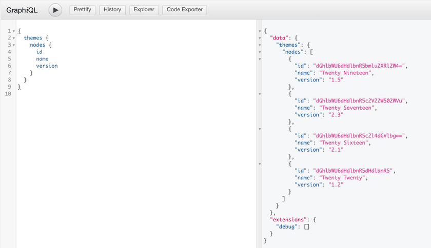Click the name field in the query editor

[x=42, y=59]
